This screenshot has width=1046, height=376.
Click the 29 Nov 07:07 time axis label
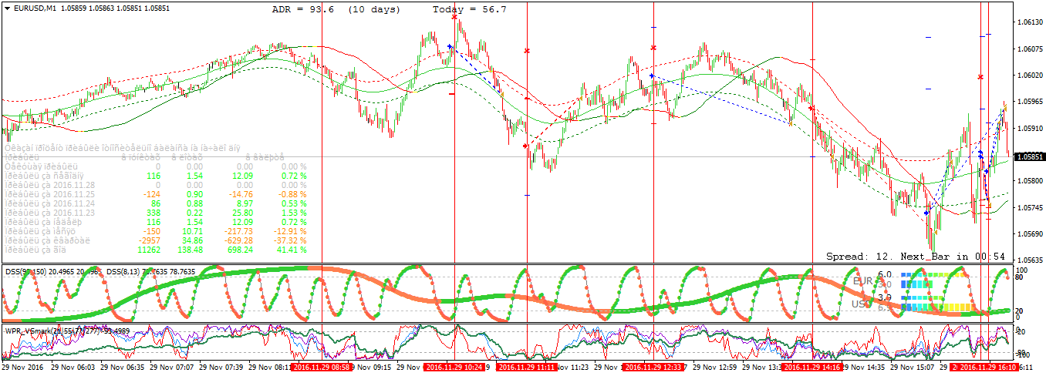tap(173, 368)
